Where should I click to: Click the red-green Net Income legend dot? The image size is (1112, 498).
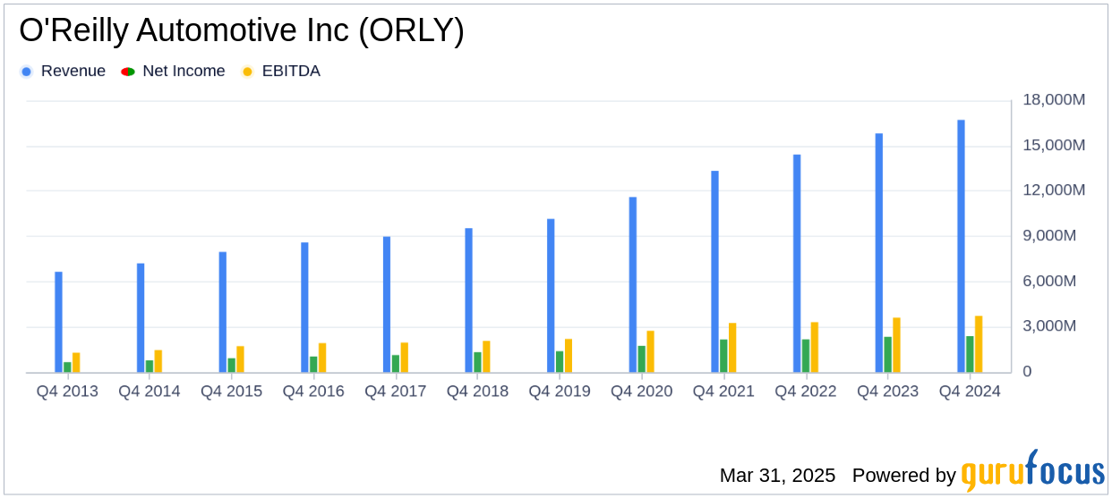[x=128, y=72]
